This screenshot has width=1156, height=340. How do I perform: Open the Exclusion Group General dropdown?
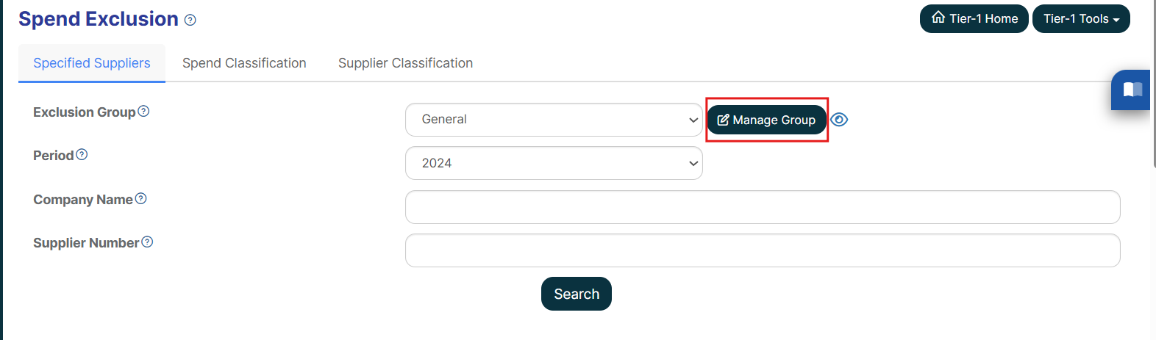[554, 120]
